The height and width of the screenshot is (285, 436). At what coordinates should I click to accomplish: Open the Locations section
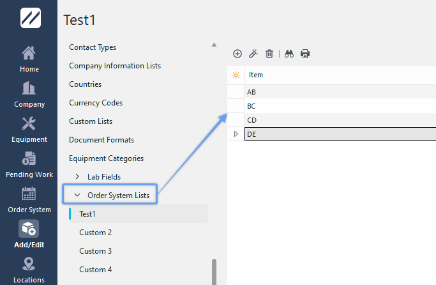(x=29, y=270)
